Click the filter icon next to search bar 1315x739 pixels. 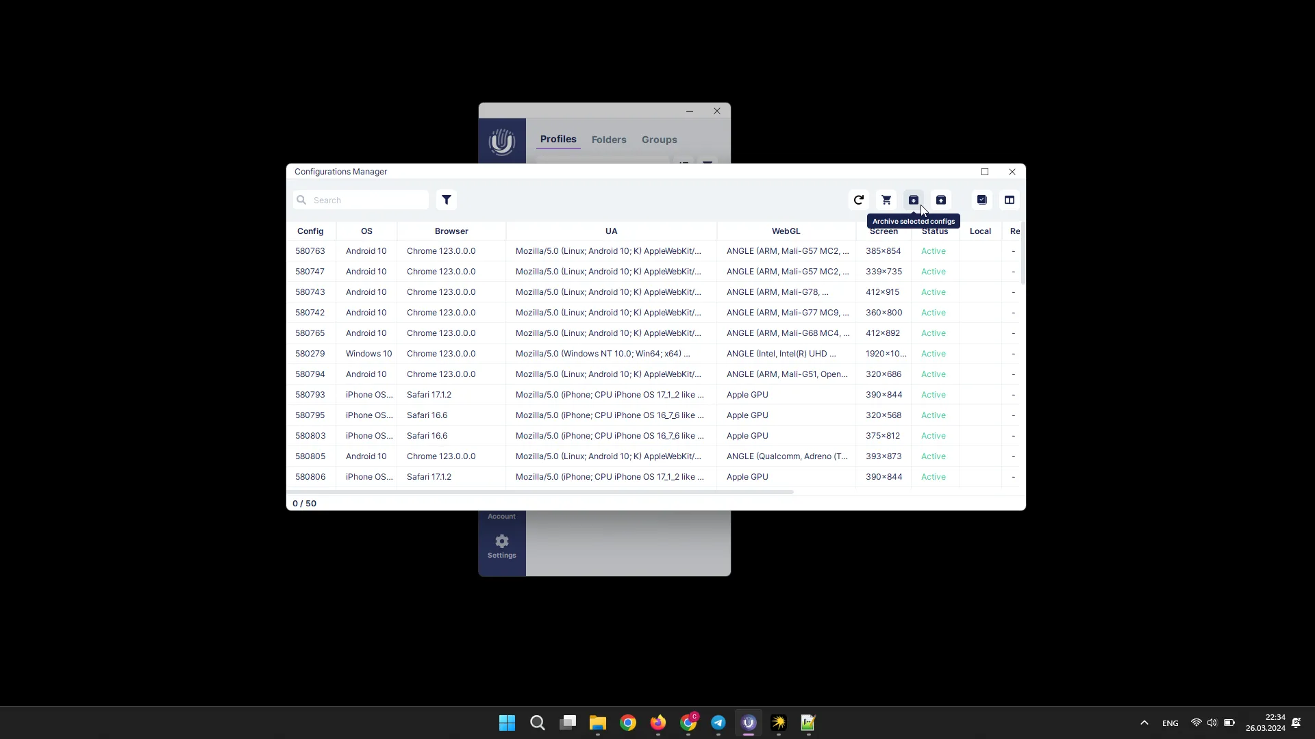point(446,199)
